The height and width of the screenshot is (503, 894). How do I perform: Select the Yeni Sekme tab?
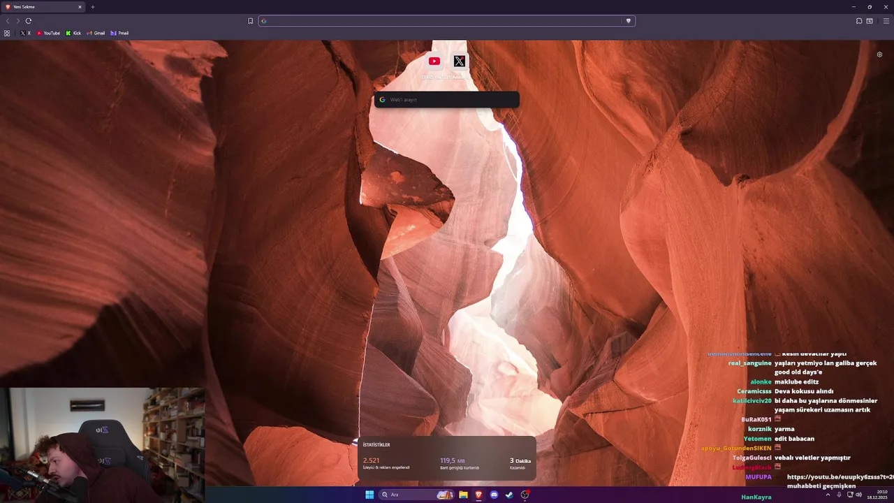(x=43, y=7)
